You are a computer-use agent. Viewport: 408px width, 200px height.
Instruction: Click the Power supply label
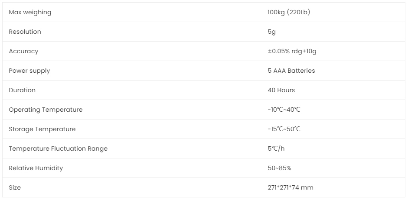[29, 71]
